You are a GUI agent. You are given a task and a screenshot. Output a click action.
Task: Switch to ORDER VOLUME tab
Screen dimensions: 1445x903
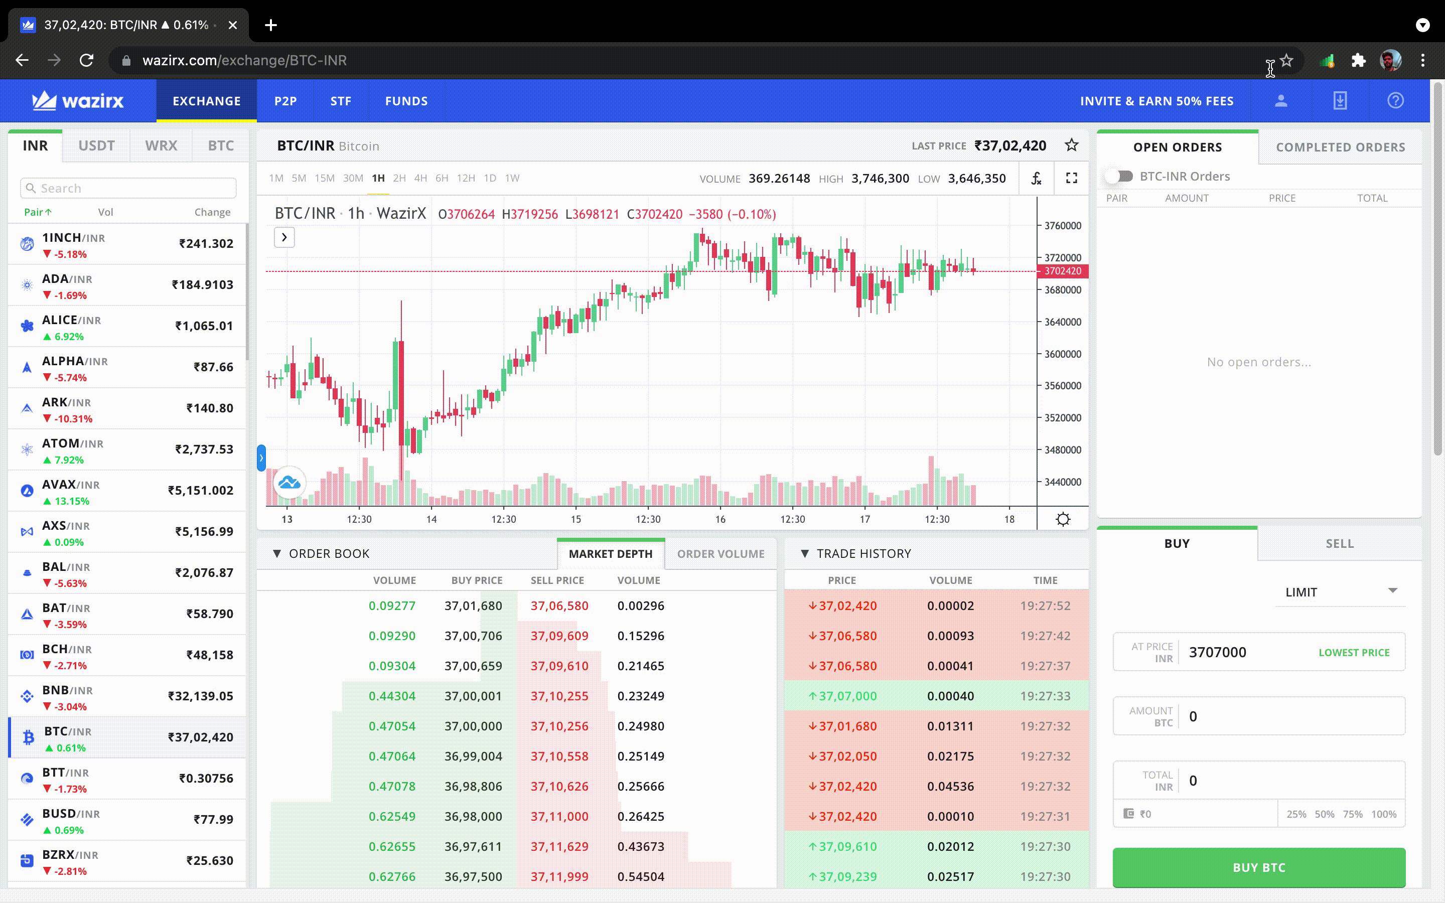[720, 554]
